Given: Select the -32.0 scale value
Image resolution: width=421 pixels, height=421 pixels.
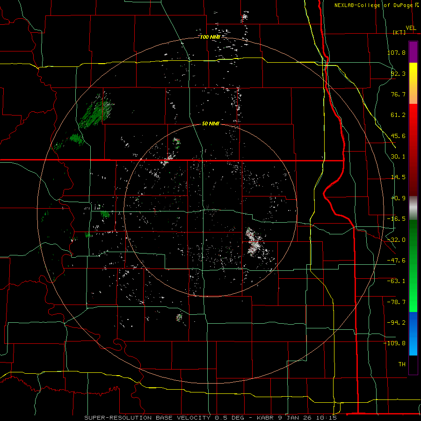Looking at the screenshot, I should point(396,240).
